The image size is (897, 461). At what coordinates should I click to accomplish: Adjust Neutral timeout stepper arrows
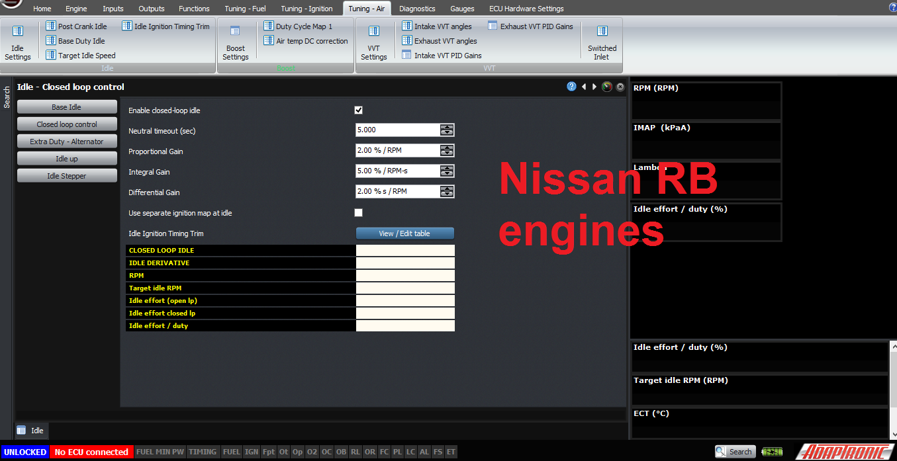448,130
